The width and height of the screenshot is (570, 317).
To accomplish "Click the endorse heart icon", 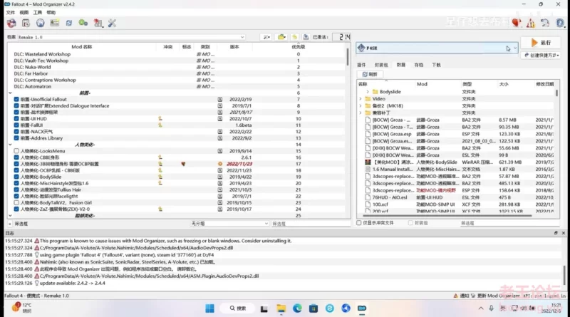I will coord(516,23).
